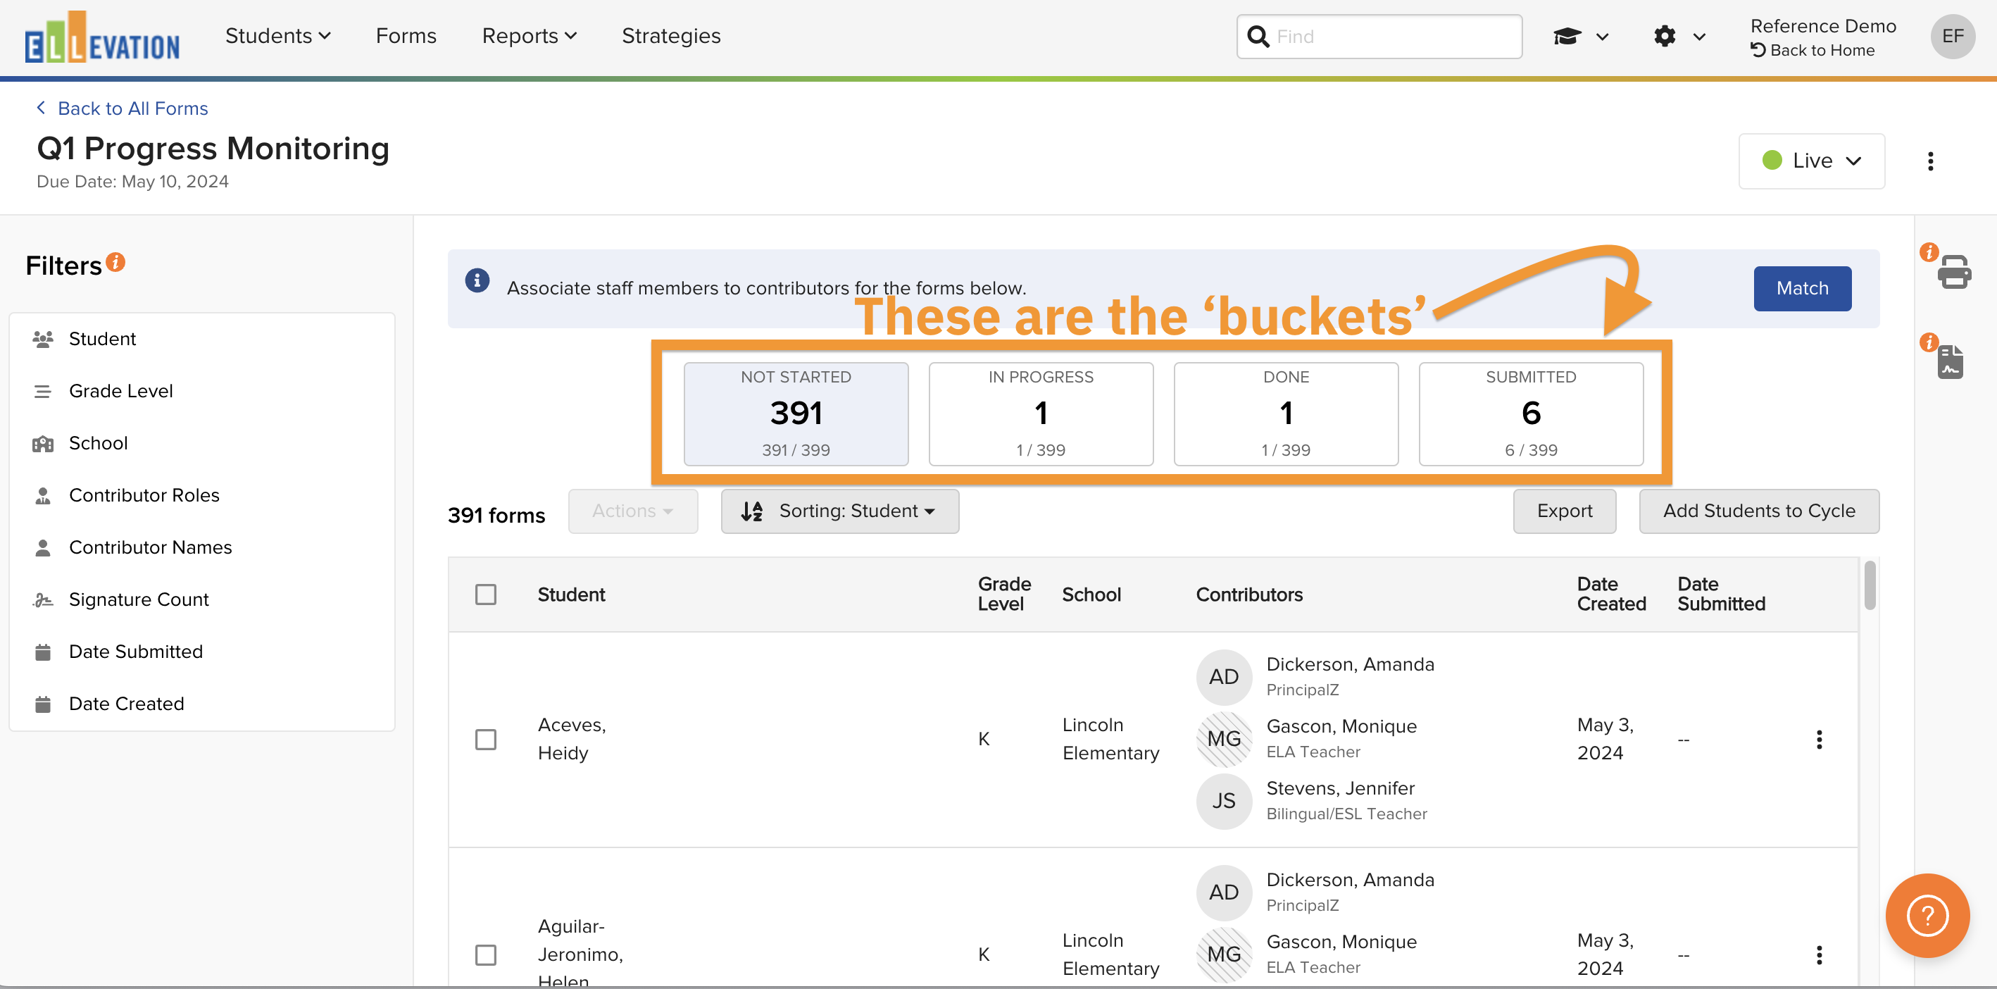Select the Not Started bucket
Screen dimensions: 1997x989
pos(796,414)
